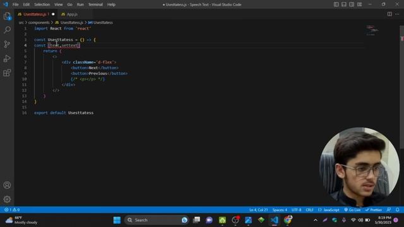Open Task View in taskbar
The width and height of the screenshot is (404, 227).
point(196,220)
